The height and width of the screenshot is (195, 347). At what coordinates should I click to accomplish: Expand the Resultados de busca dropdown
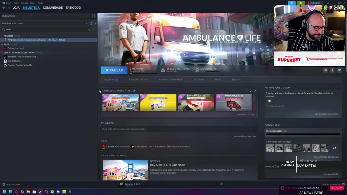coord(86,23)
